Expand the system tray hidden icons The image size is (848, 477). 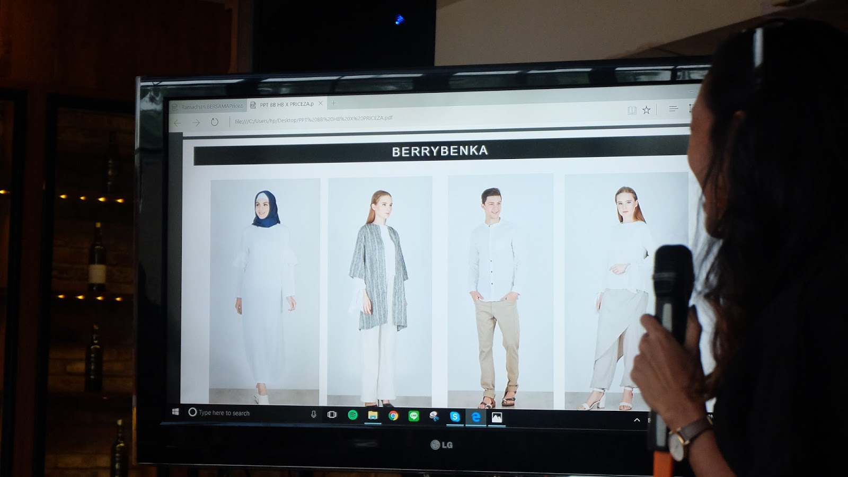(637, 420)
